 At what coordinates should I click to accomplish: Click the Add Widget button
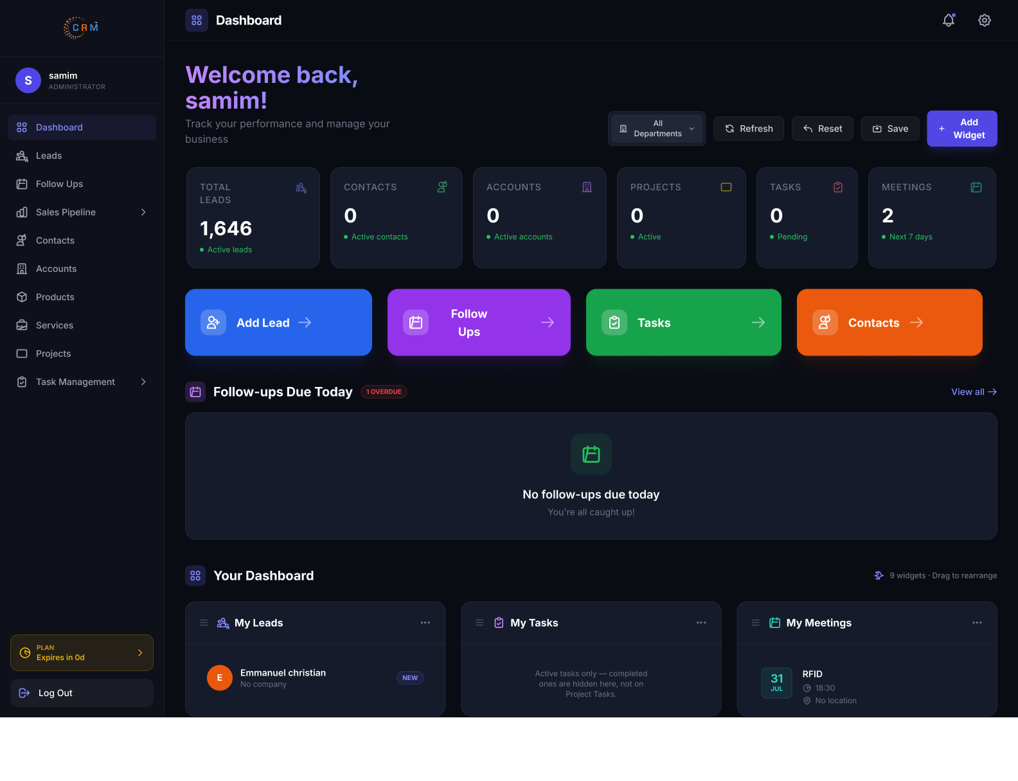click(962, 129)
